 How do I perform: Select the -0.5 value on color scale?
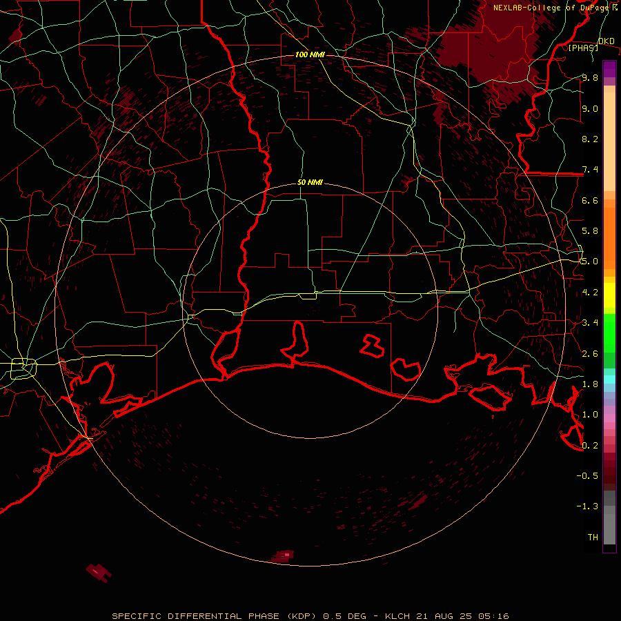(x=587, y=476)
